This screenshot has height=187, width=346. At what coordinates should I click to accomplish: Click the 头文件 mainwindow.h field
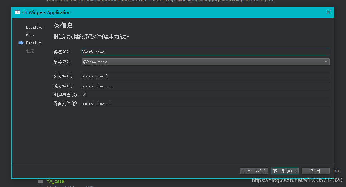(x=205, y=76)
